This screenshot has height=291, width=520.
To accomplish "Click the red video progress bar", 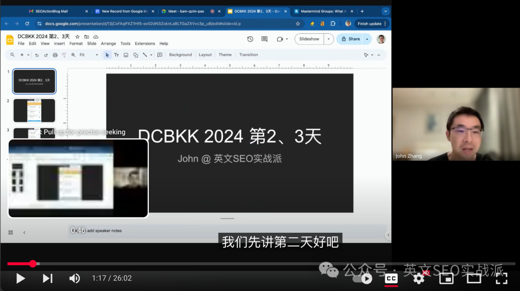I will [20, 264].
